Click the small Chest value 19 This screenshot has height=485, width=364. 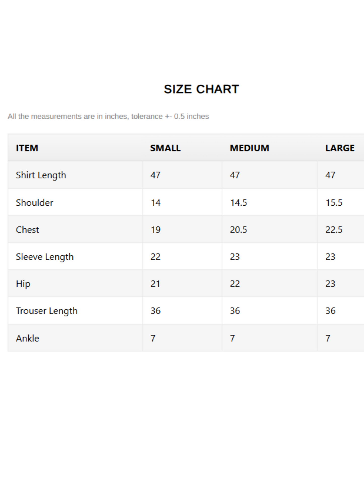155,230
